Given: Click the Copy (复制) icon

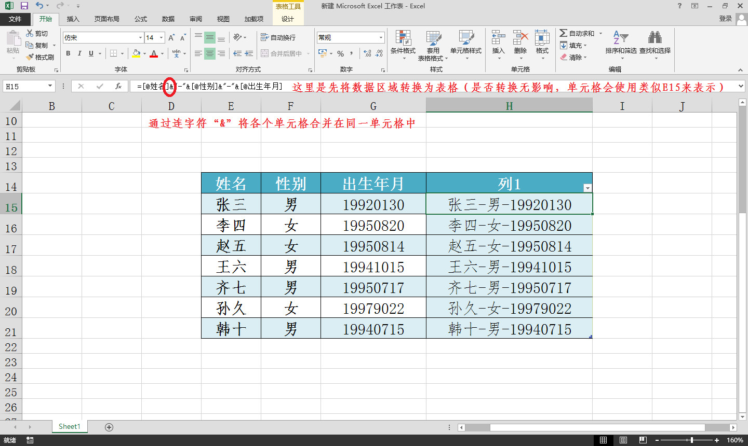Looking at the screenshot, I should pyautogui.click(x=30, y=45).
